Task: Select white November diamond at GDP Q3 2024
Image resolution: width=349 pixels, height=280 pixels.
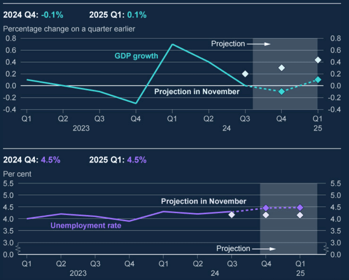Action: [x=245, y=74]
